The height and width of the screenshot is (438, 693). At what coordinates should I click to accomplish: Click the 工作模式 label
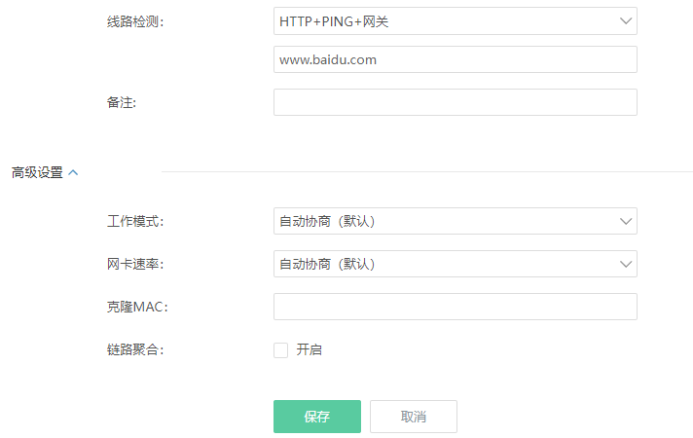pyautogui.click(x=135, y=221)
